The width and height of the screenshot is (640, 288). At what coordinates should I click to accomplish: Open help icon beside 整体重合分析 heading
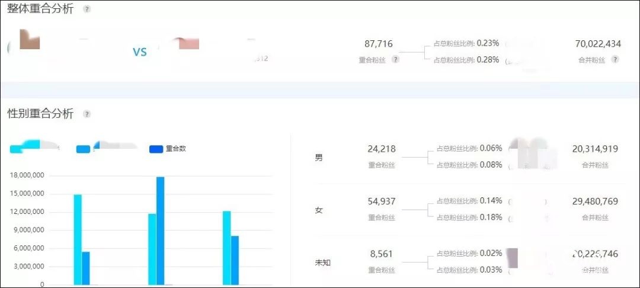87,9
